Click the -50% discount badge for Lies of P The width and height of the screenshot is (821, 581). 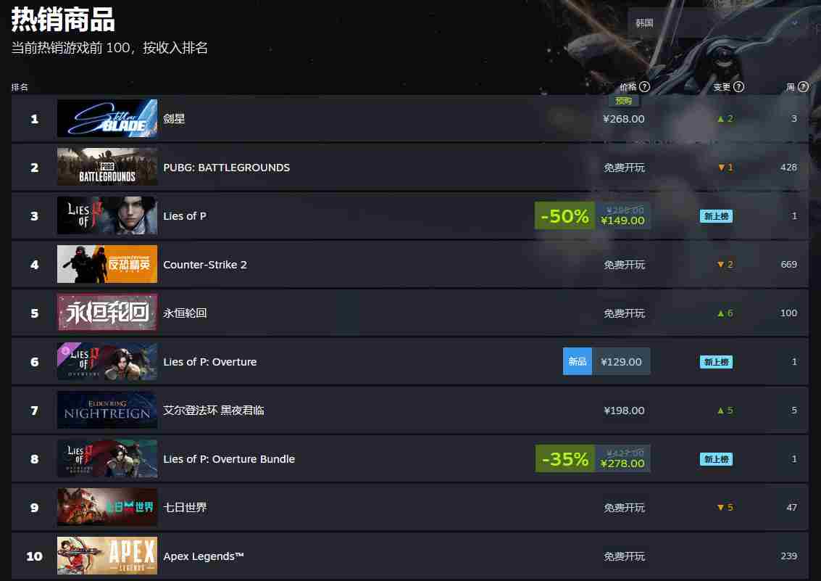(x=564, y=216)
